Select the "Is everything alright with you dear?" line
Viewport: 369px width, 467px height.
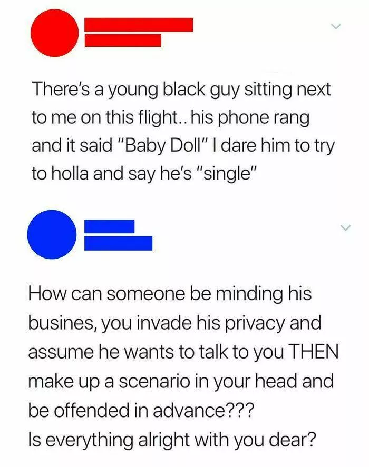[172, 440]
